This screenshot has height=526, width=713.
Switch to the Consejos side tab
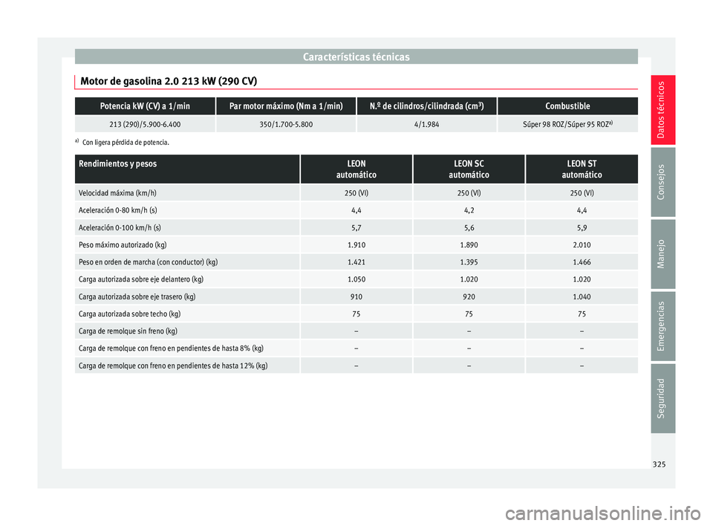click(x=662, y=182)
